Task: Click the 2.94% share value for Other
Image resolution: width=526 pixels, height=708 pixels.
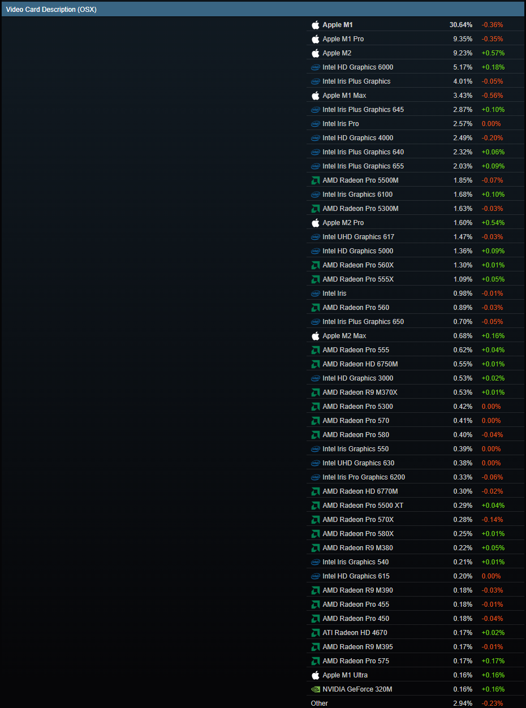Action: (463, 703)
